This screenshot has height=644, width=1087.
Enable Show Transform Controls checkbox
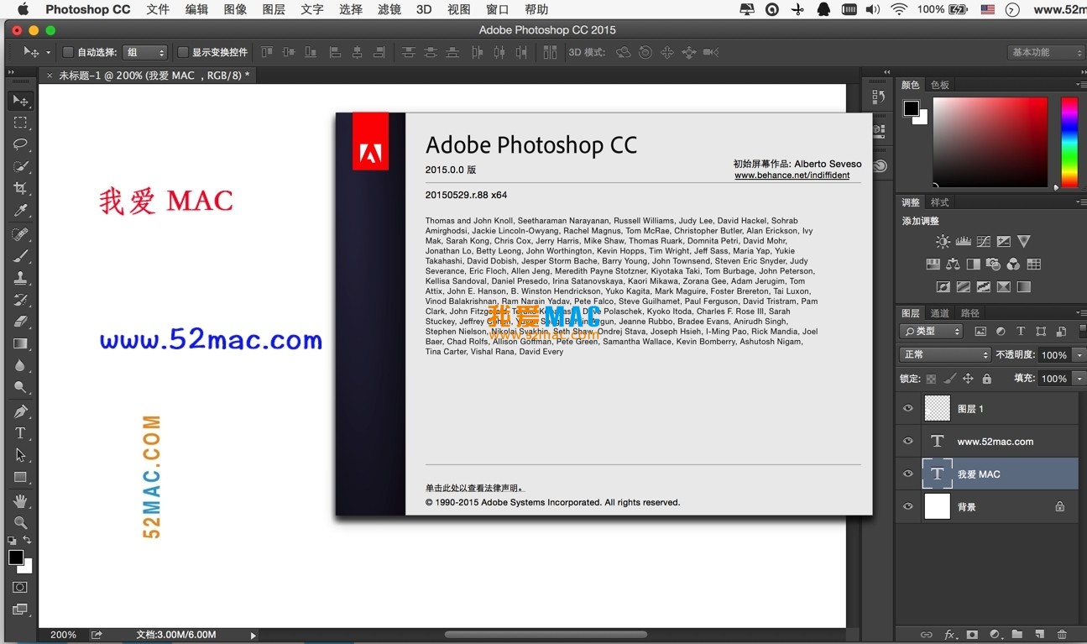pos(183,52)
